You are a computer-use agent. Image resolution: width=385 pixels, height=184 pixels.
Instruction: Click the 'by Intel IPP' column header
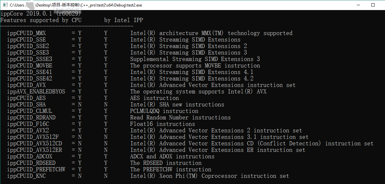(123, 20)
